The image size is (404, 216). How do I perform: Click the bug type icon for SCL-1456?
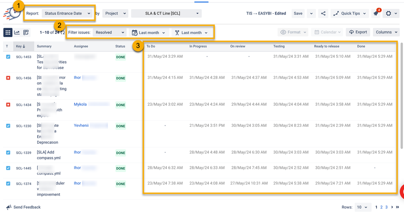[x=8, y=78]
